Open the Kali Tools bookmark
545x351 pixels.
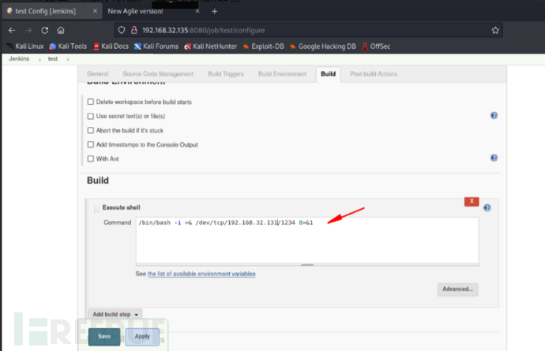(x=68, y=47)
